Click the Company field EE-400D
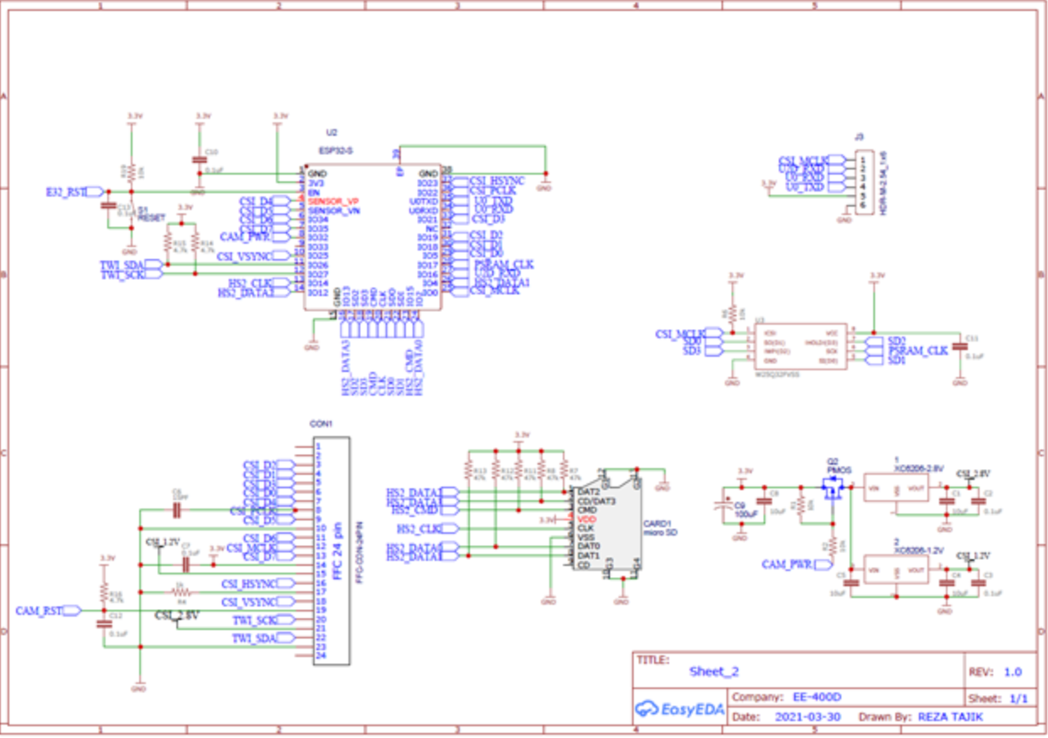This screenshot has width=1048, height=738. coord(818,698)
